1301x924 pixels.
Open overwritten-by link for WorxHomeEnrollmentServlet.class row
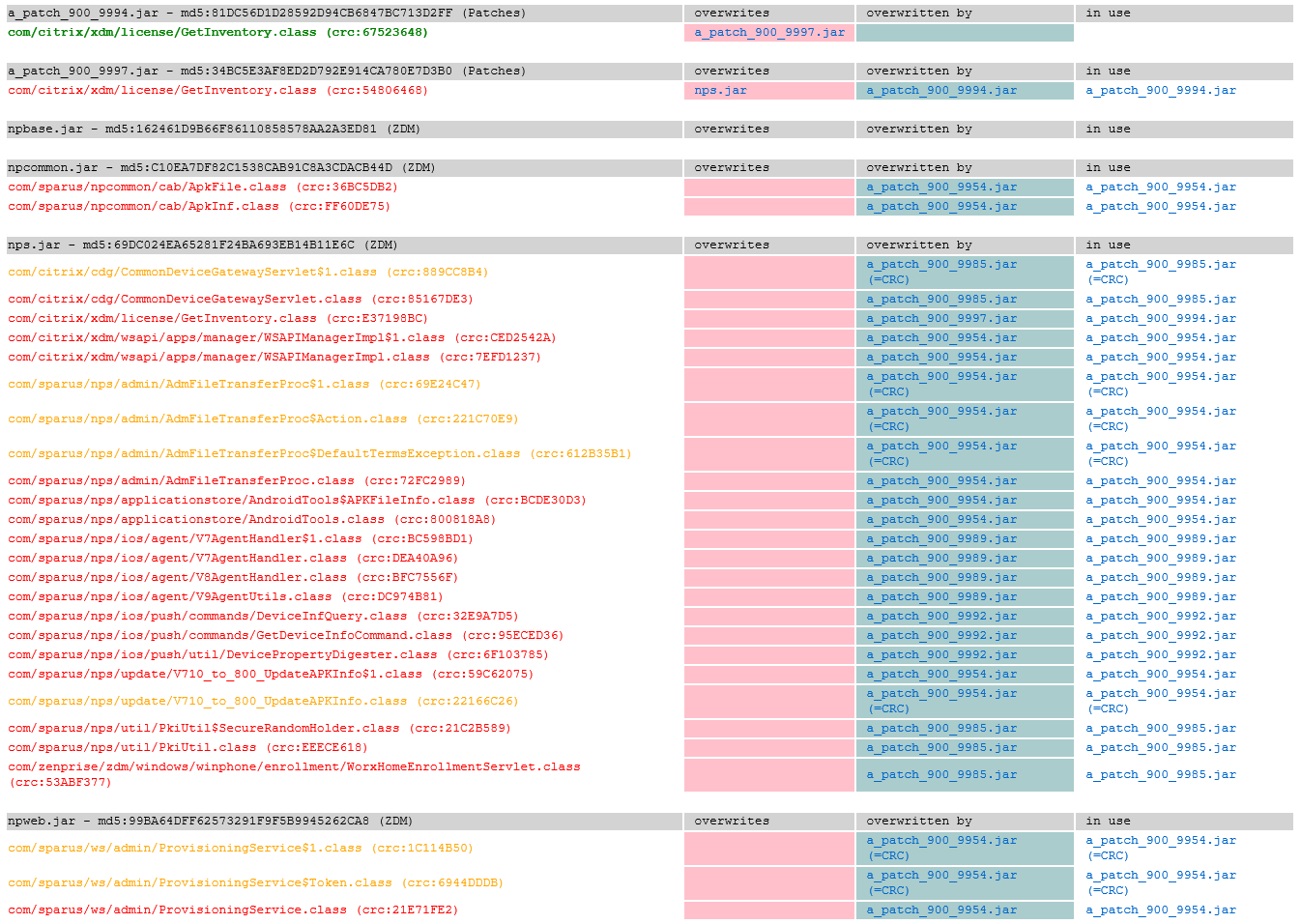coord(941,774)
